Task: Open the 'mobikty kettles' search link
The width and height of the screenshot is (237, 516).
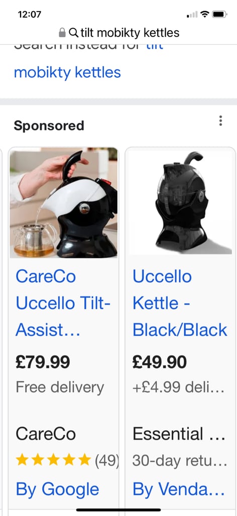Action: pyautogui.click(x=67, y=73)
